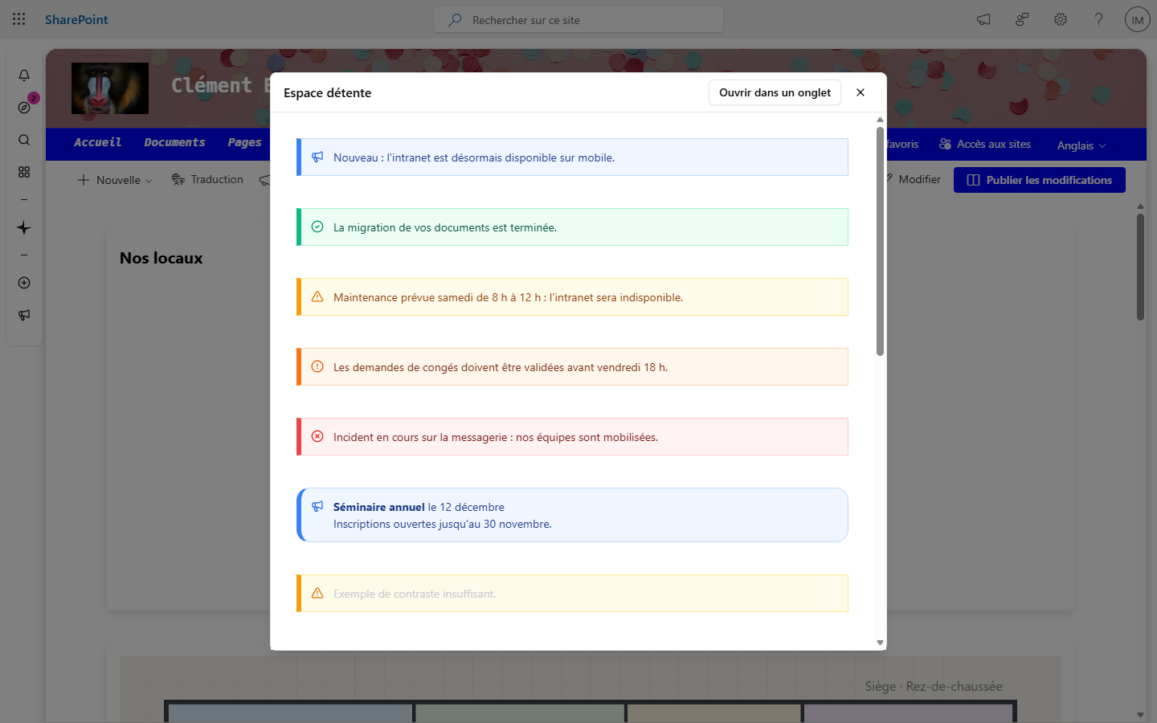Click the compass discover icon with badge
This screenshot has height=723, width=1157.
coord(24,108)
